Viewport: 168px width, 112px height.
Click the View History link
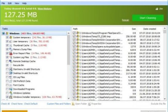[44, 9]
